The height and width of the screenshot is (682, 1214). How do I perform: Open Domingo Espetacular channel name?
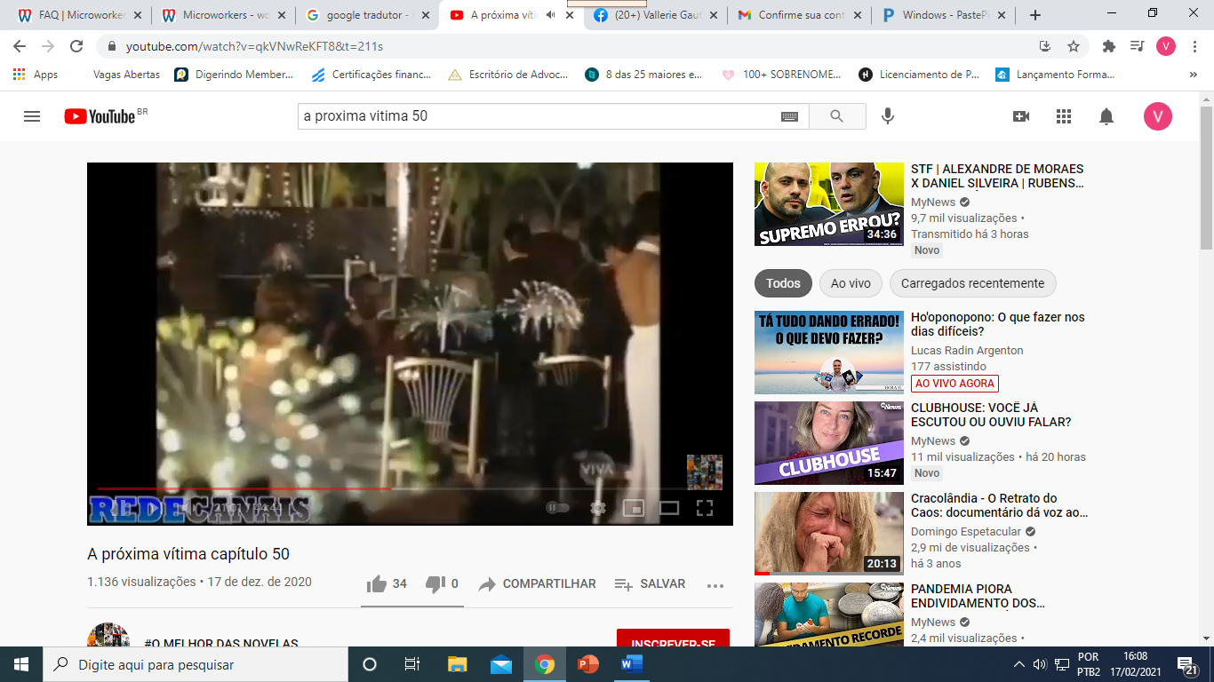click(x=967, y=532)
